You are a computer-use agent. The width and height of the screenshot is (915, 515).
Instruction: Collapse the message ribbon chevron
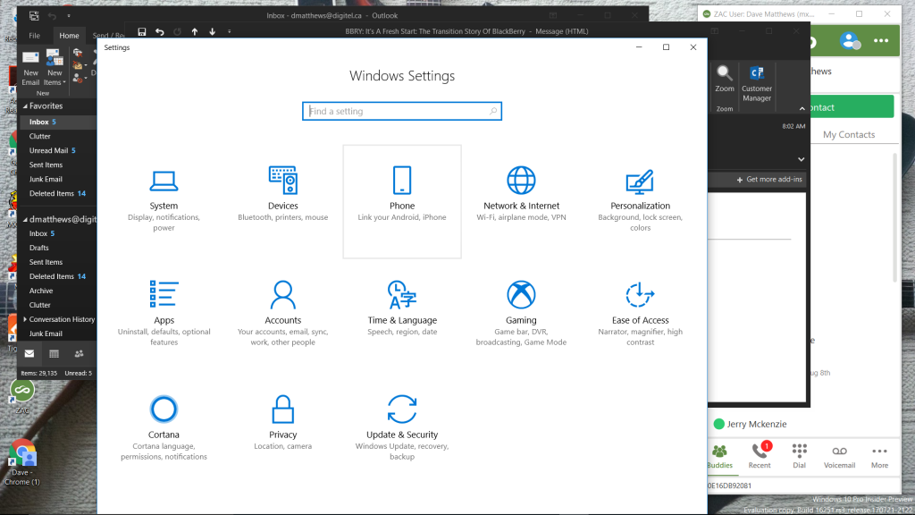(x=802, y=108)
